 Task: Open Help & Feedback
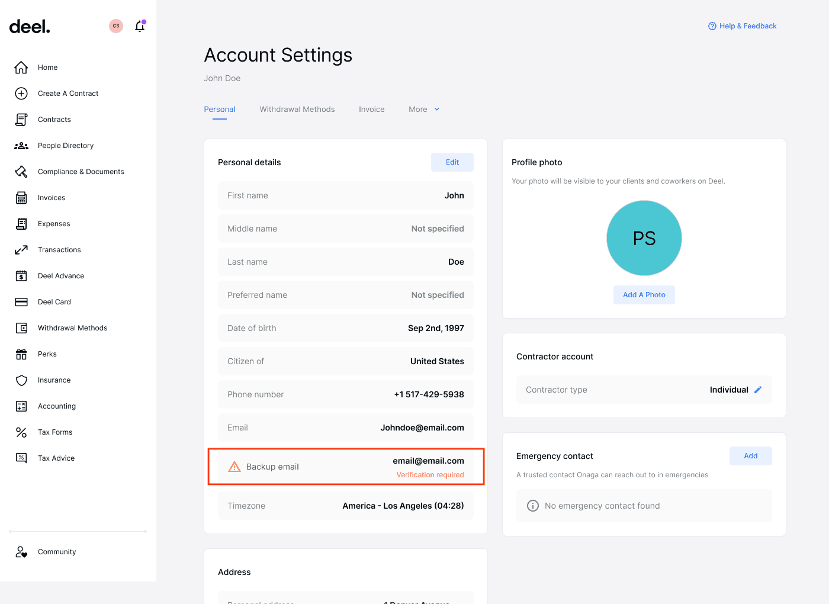[x=742, y=25]
